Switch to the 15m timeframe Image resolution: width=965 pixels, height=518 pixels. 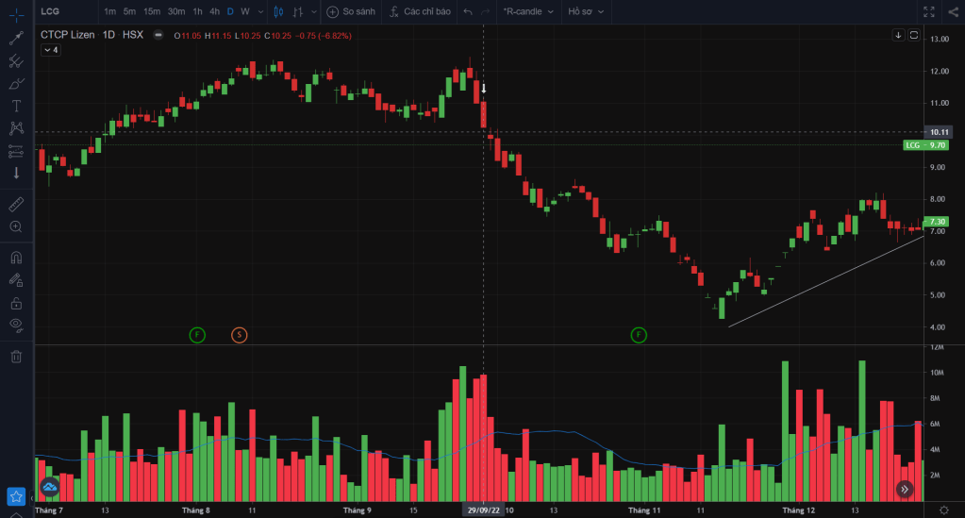click(x=152, y=11)
